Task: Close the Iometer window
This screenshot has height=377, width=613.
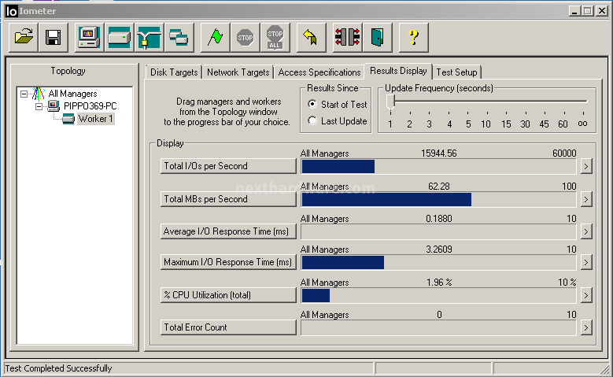Action: [x=601, y=11]
